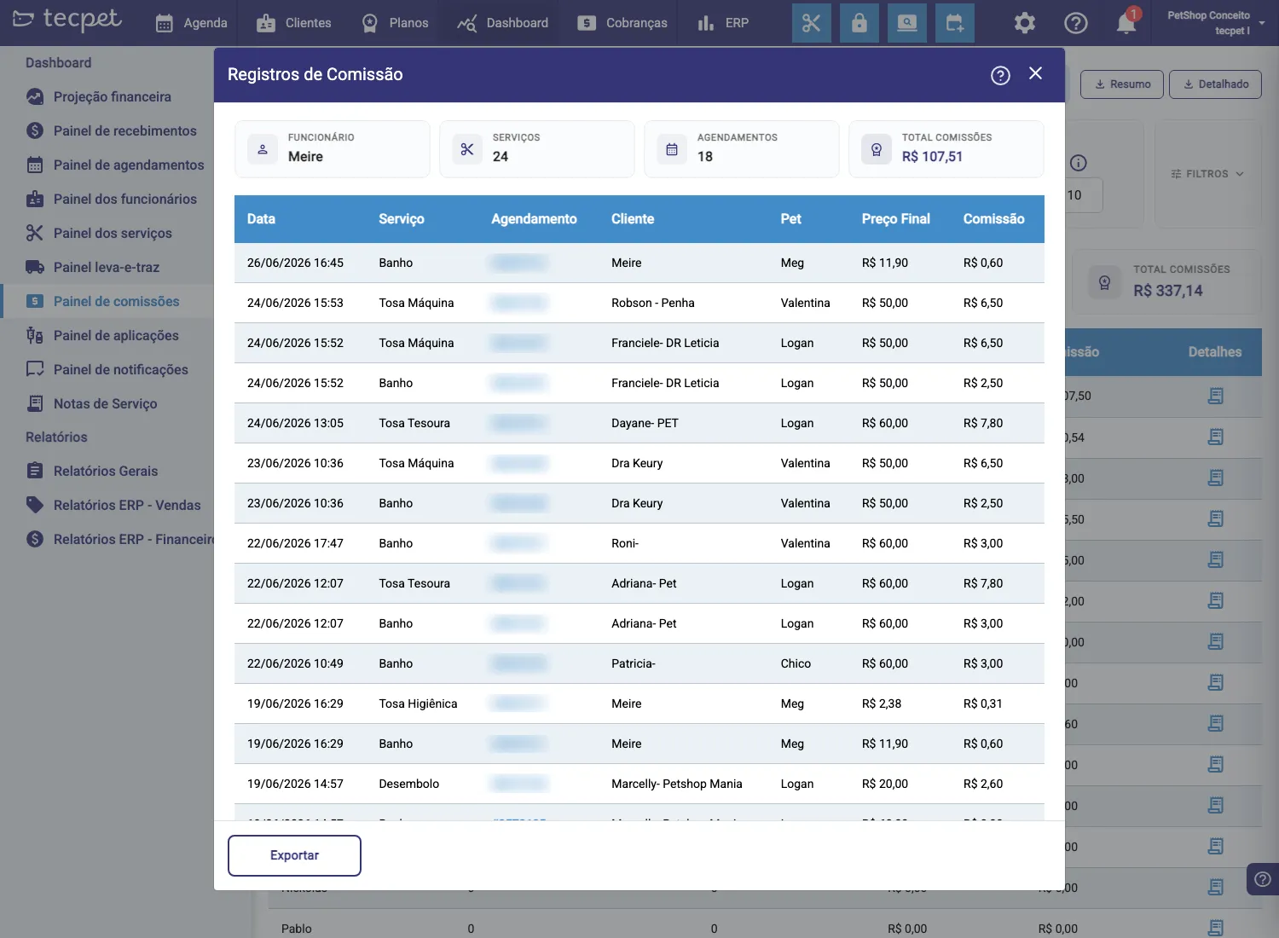Image resolution: width=1279 pixels, height=938 pixels.
Task: Open the Cobranças menu
Action: tap(622, 23)
